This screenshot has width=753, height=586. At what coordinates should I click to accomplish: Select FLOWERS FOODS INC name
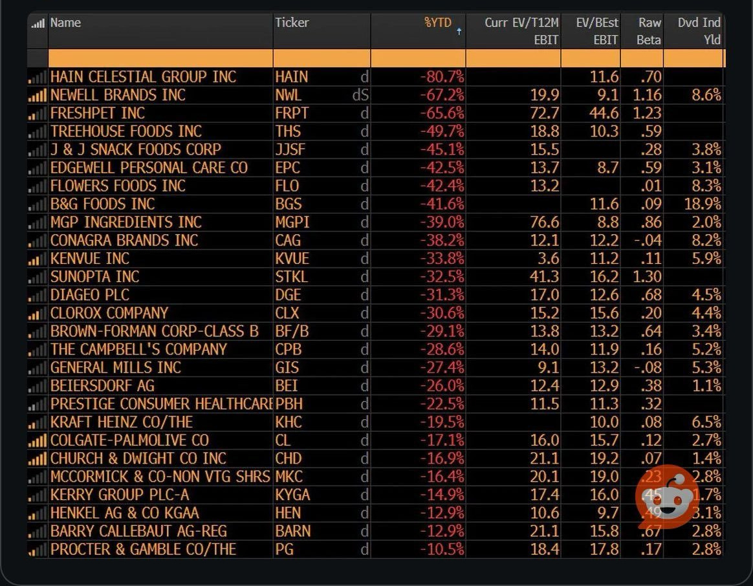pyautogui.click(x=118, y=186)
